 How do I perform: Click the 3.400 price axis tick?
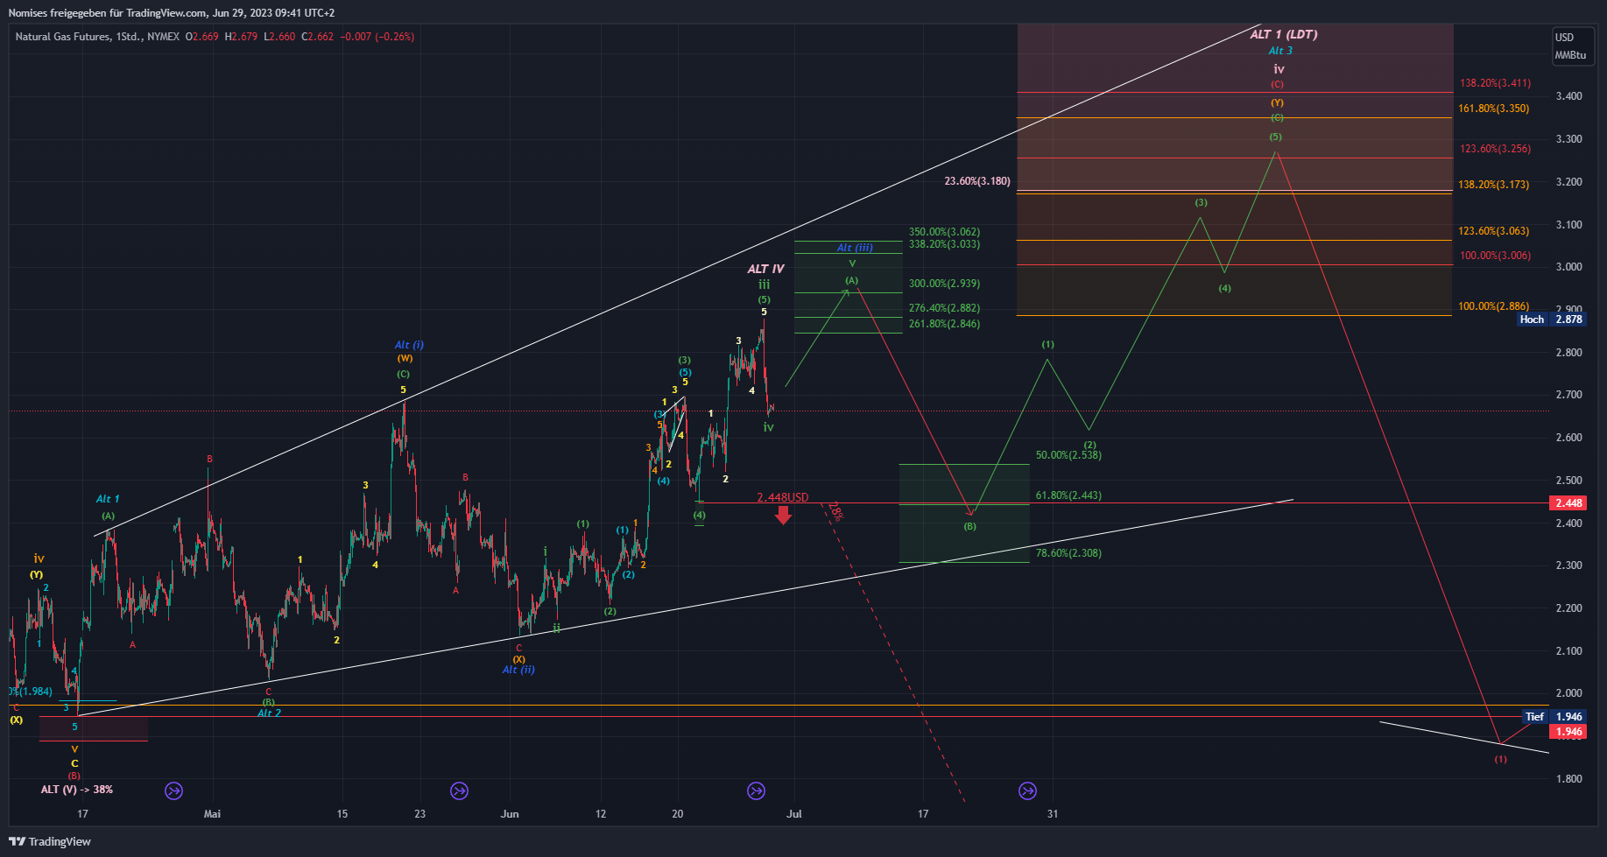coord(1568,96)
